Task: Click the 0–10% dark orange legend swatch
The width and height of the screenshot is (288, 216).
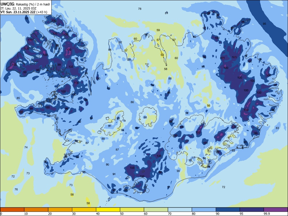Action: click(x=12, y=210)
